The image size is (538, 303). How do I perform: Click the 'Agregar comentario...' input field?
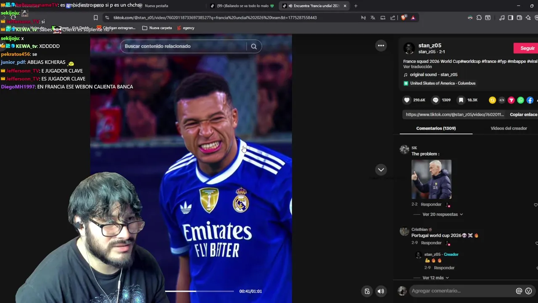click(x=462, y=291)
